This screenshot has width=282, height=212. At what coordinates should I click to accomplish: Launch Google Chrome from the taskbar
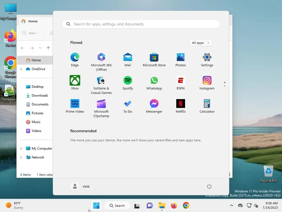186,205
